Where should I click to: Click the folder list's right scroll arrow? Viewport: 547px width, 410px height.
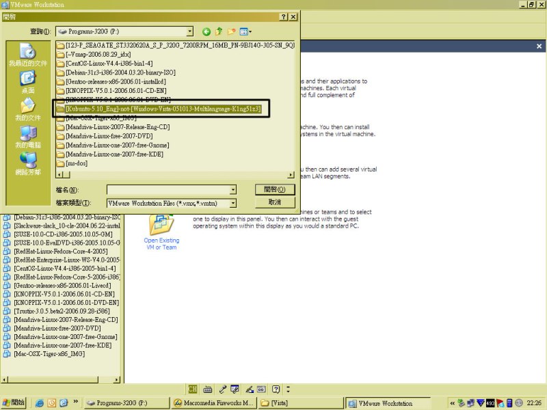pos(291,175)
